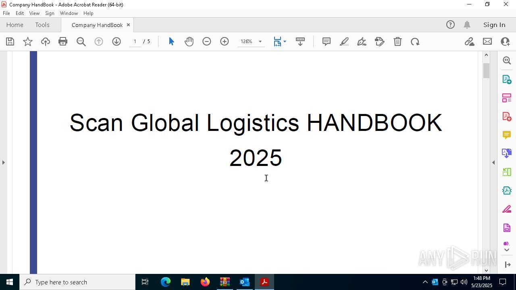Open the Help question mark

pyautogui.click(x=450, y=25)
